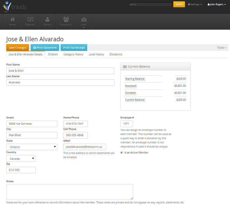
Task: Click the money icon beside Current Balance
Action: (x=125, y=67)
